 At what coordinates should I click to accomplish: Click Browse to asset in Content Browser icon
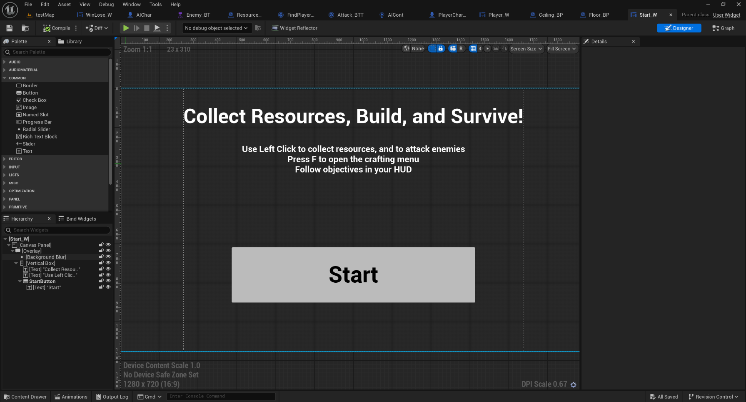pos(25,28)
